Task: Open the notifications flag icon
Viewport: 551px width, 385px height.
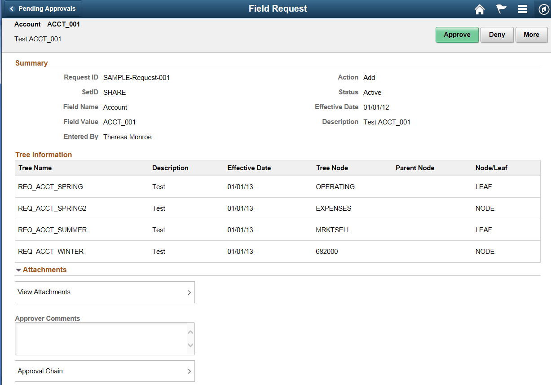Action: [x=501, y=9]
